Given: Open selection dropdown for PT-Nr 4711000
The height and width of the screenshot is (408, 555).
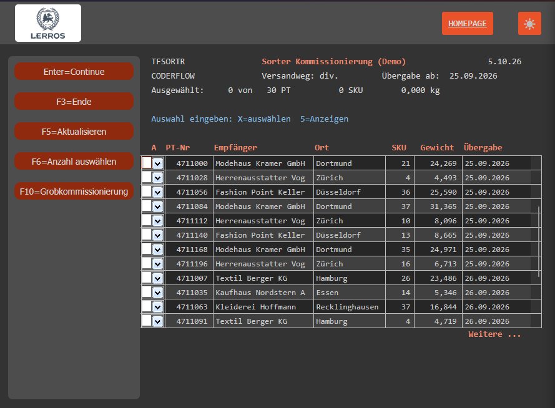Looking at the screenshot, I should point(157,163).
